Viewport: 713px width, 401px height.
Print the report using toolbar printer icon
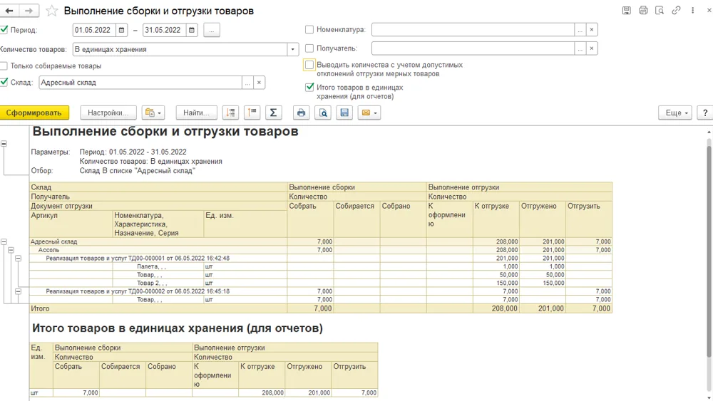[x=301, y=113]
